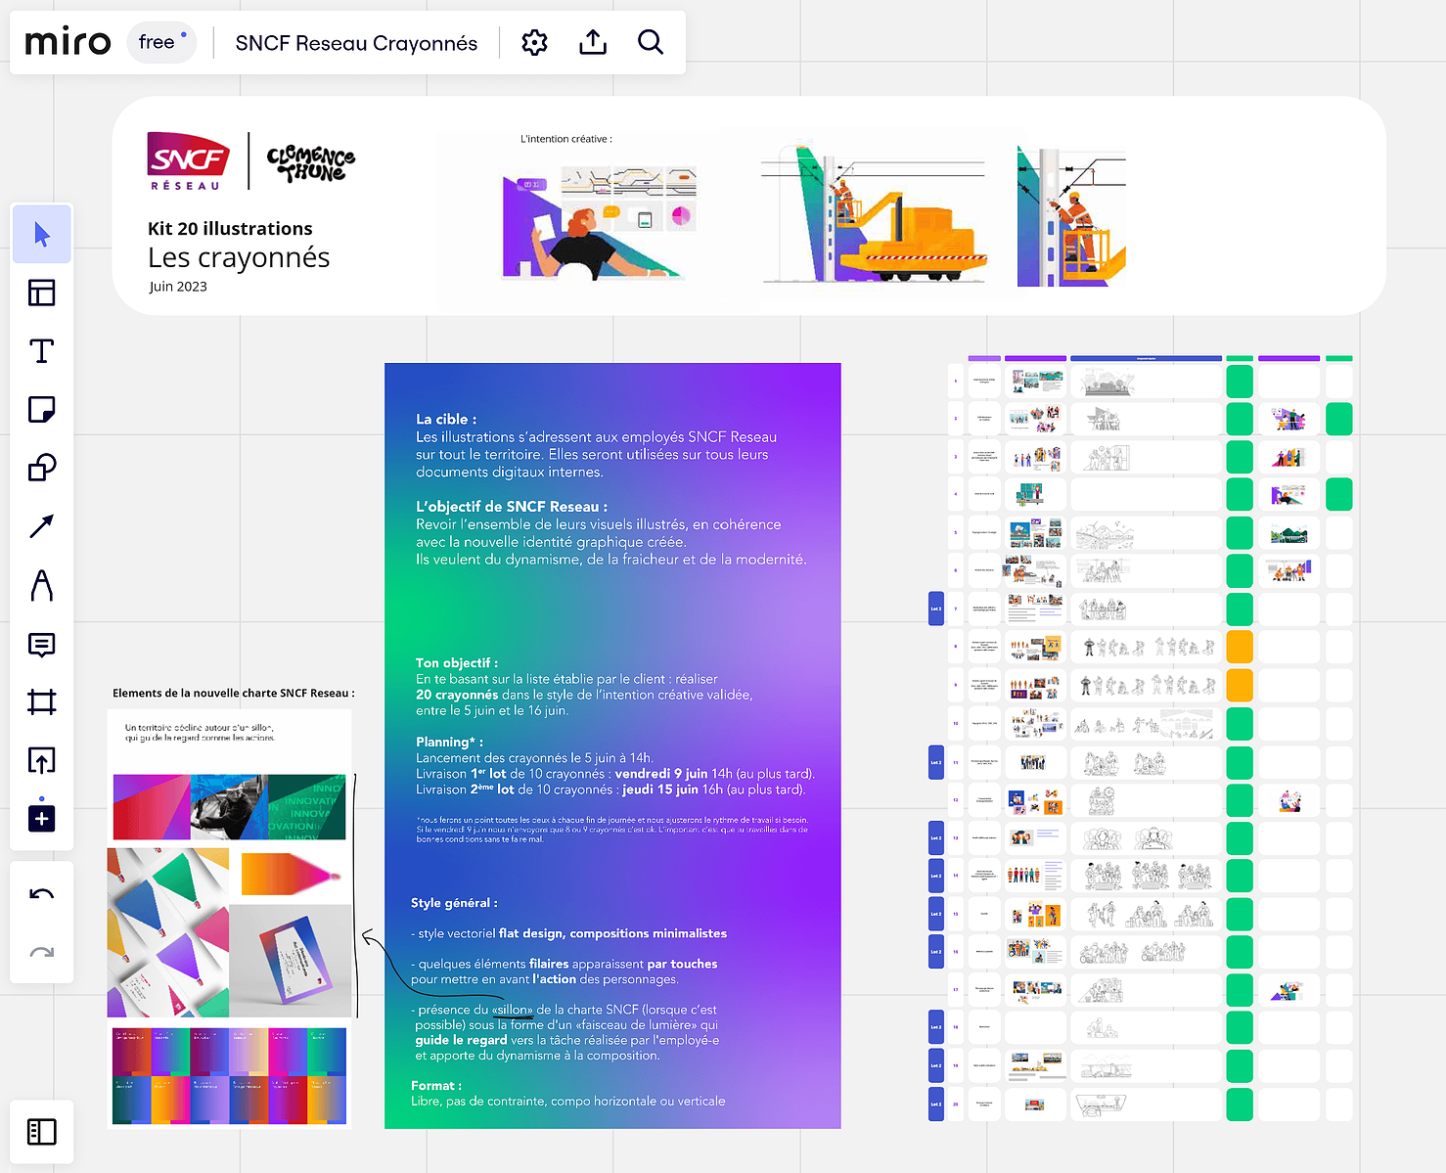Select the Comment tool
Screen dimensions: 1446x1173
[41, 644]
